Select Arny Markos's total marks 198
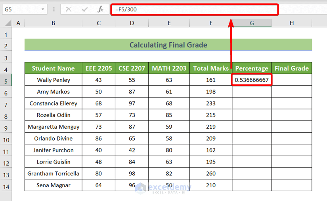Image resolution: width=327 pixels, height=201 pixels. (211, 92)
